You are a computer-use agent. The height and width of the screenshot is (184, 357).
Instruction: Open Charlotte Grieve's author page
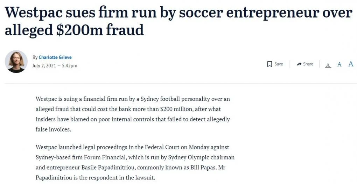[55, 57]
